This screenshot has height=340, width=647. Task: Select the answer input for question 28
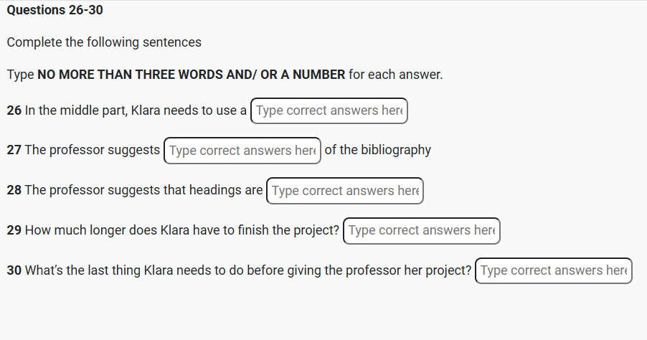pyautogui.click(x=345, y=191)
